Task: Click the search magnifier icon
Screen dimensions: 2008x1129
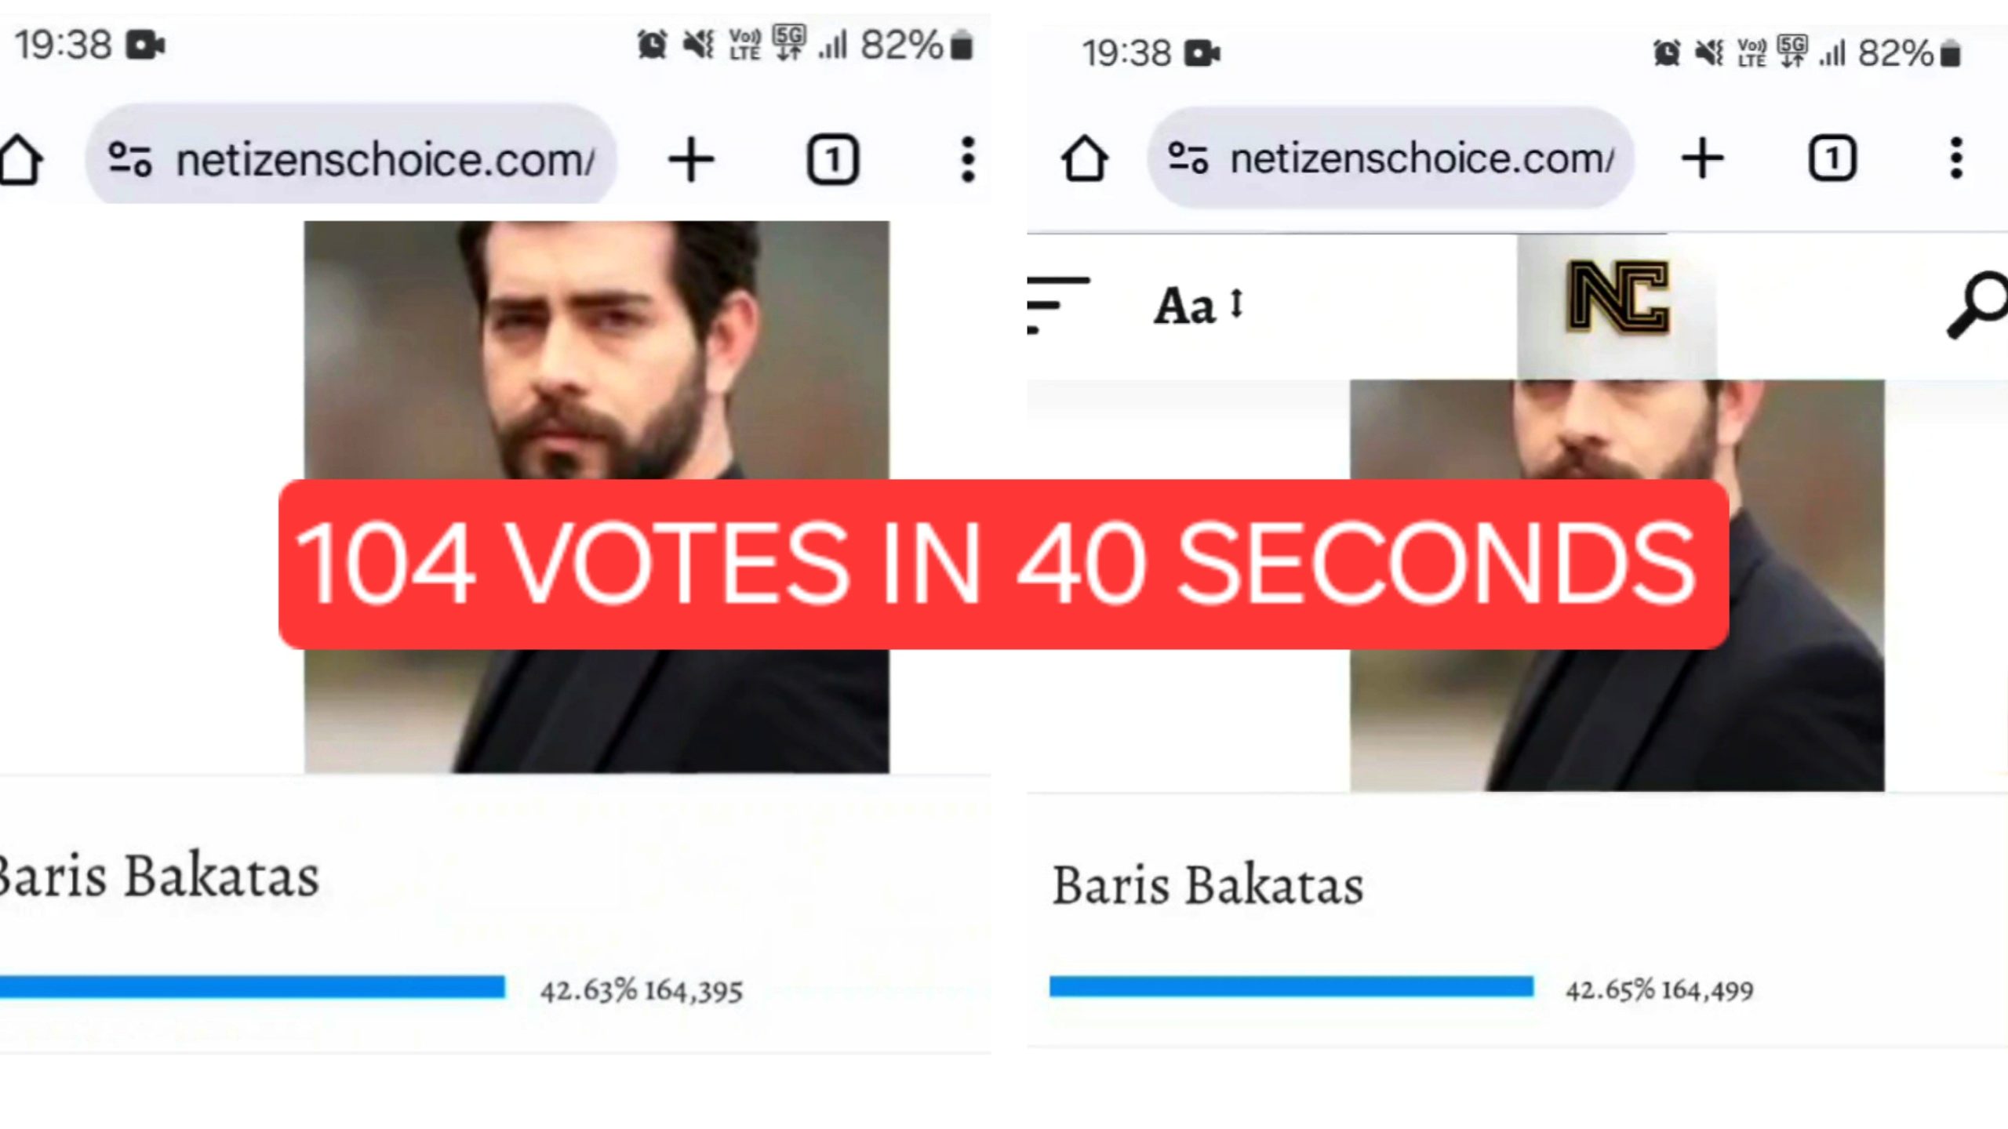Action: click(1977, 305)
